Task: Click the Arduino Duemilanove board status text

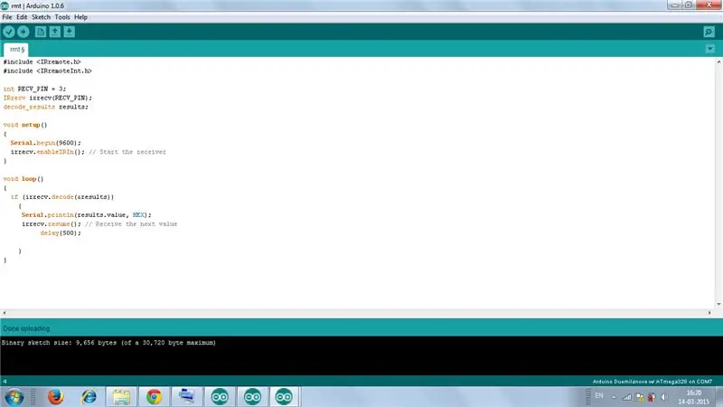Action: [652, 382]
